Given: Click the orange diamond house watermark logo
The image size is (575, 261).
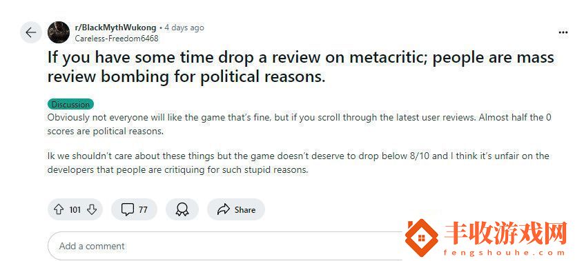Looking at the screenshot, I should pos(421,238).
